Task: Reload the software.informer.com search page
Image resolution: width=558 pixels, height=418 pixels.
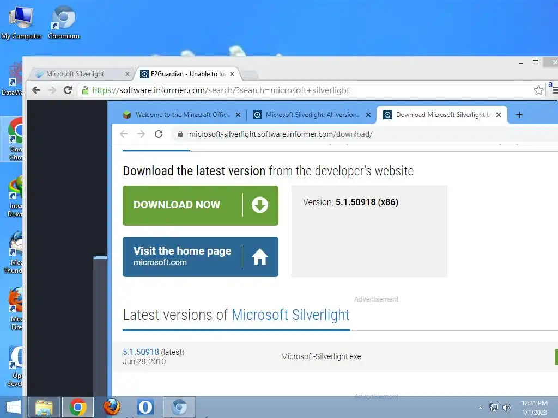Action: (68, 90)
